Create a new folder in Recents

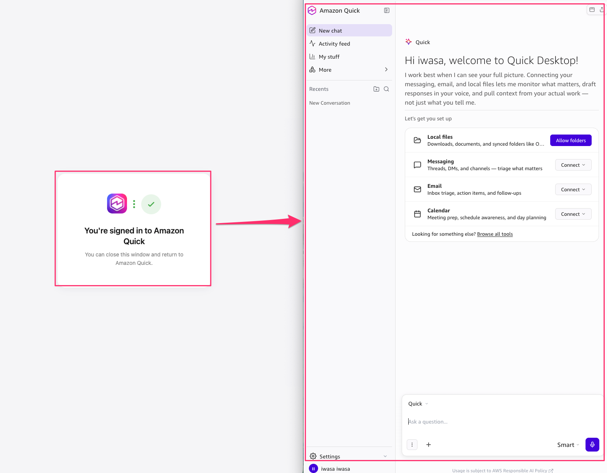[376, 89]
